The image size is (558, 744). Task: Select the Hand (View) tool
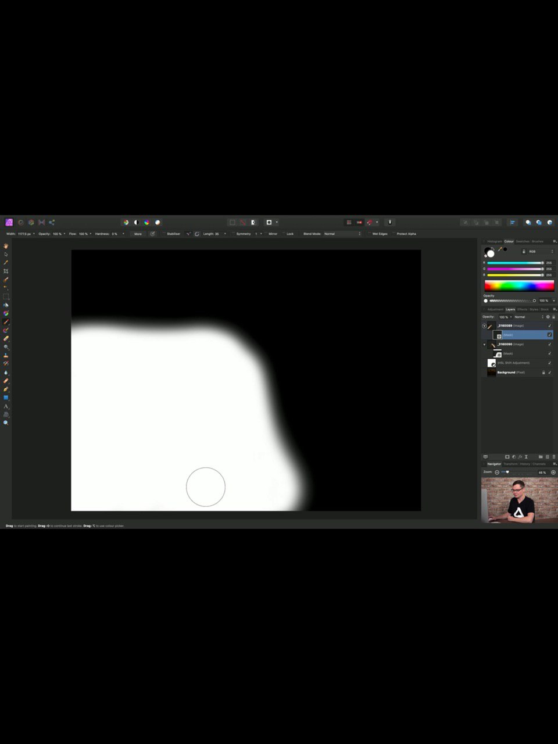click(6, 246)
